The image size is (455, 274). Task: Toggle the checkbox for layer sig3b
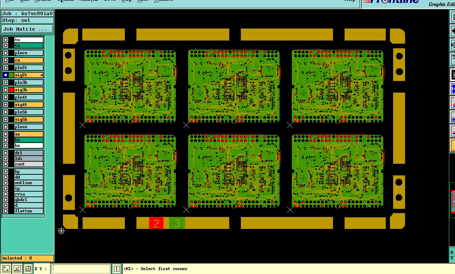(x=6, y=90)
